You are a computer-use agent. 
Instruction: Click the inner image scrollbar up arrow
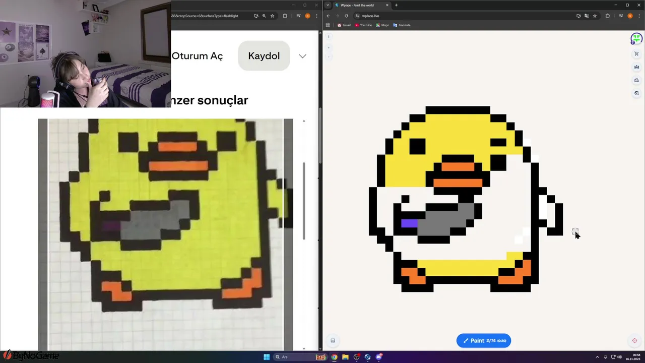(x=303, y=121)
